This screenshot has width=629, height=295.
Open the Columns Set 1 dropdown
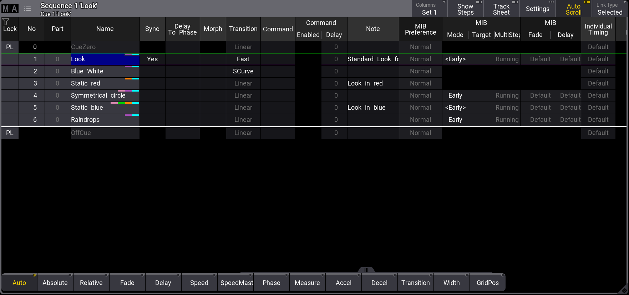[429, 9]
